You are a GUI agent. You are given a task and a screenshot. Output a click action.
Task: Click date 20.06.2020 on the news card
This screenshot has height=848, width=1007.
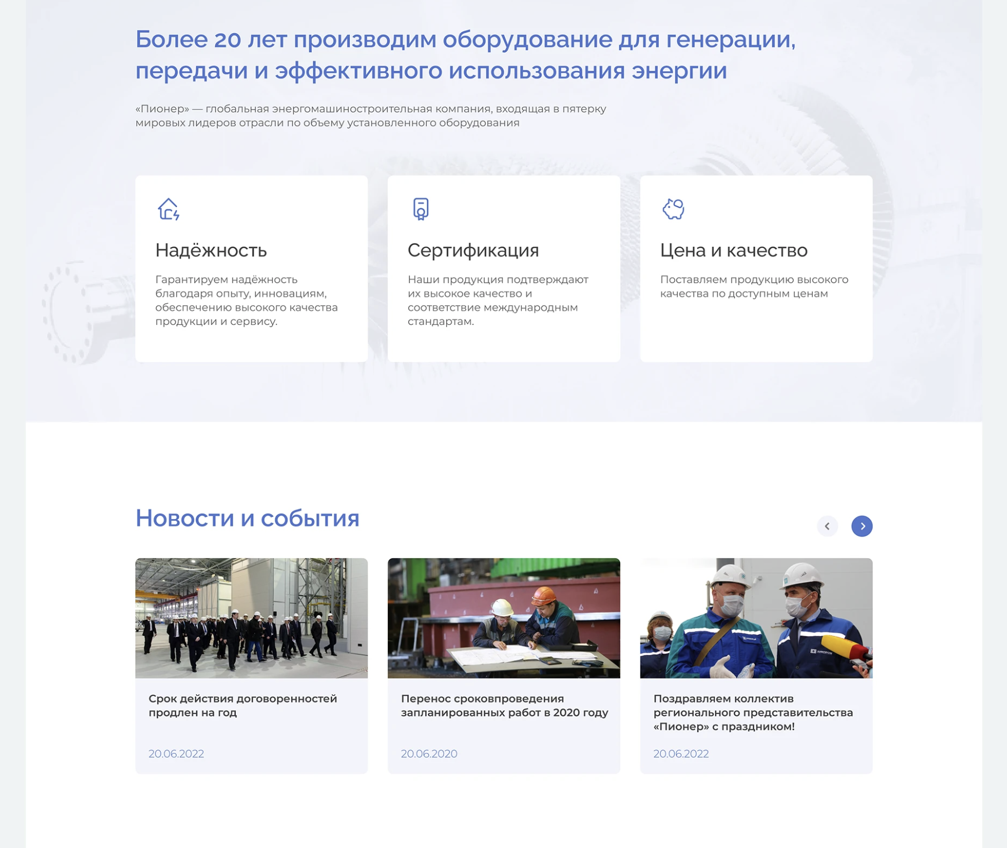pyautogui.click(x=429, y=754)
